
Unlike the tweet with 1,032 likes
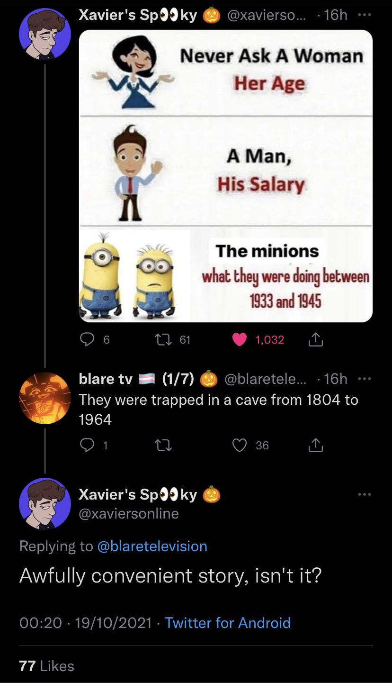tap(241, 339)
